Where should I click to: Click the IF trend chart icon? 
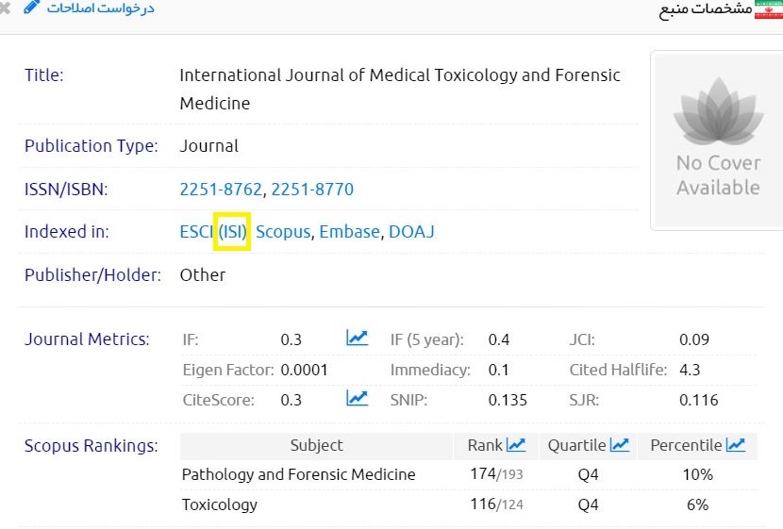tap(357, 338)
